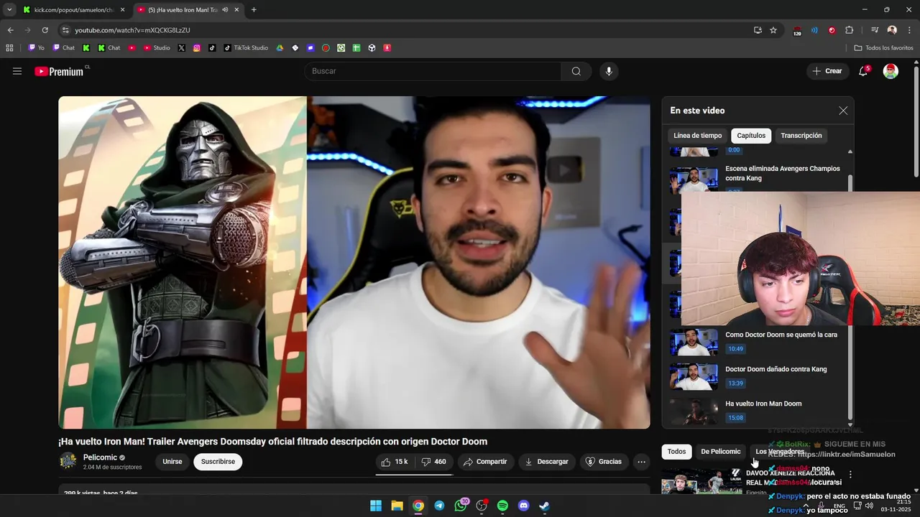Install app icon in address bar

758,30
